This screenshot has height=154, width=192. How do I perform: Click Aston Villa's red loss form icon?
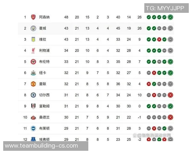point(159,39)
